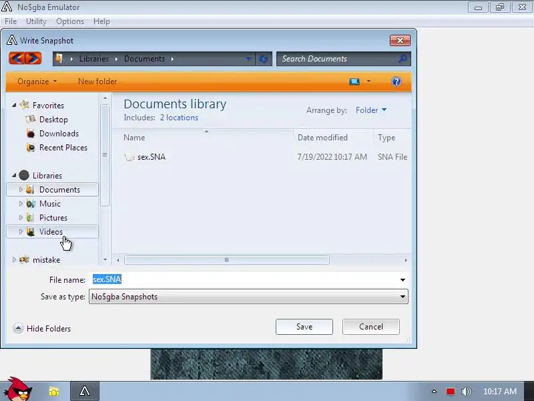Open the Organize dropdown menu
534x401 pixels.
37,82
